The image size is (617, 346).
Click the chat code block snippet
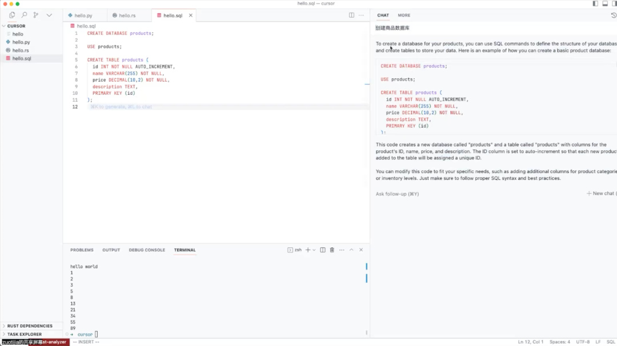(496, 97)
